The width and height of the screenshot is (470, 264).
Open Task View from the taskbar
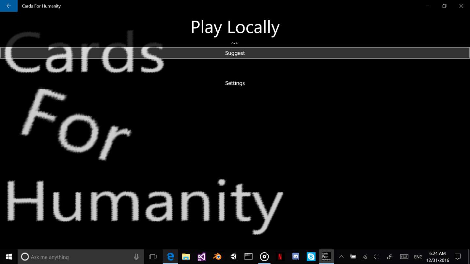coord(153,257)
